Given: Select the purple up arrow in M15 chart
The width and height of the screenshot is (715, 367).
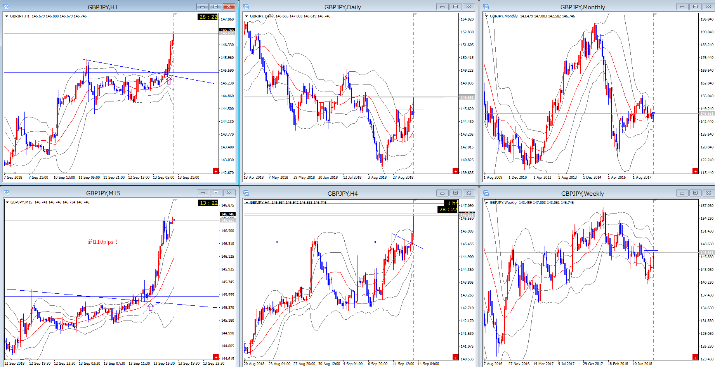Looking at the screenshot, I should [151, 307].
